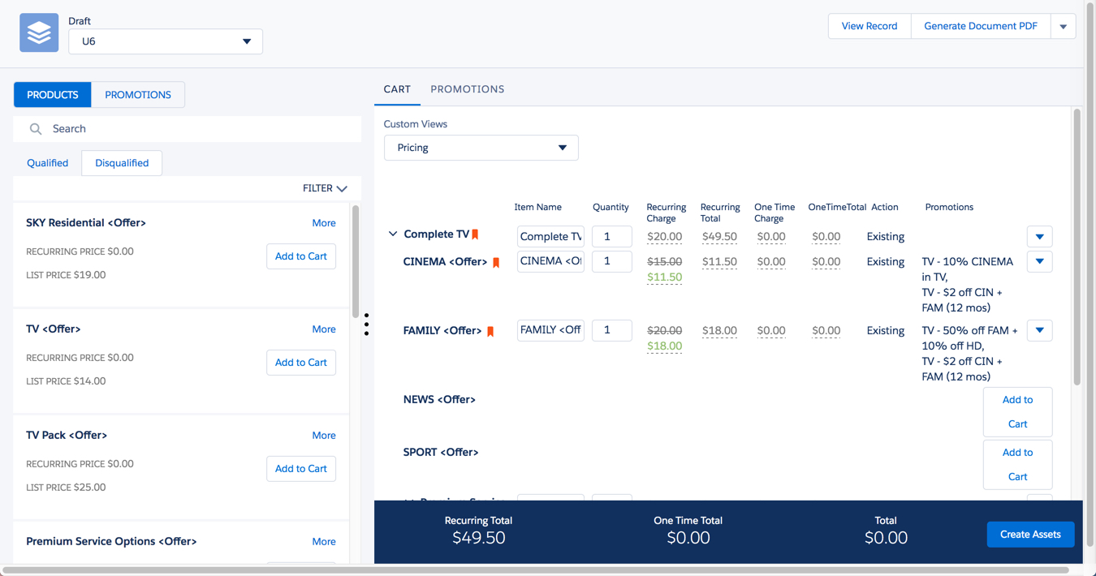This screenshot has height=576, width=1096.
Task: Switch to PROMOTIONS tab in left panel
Action: [x=138, y=95]
